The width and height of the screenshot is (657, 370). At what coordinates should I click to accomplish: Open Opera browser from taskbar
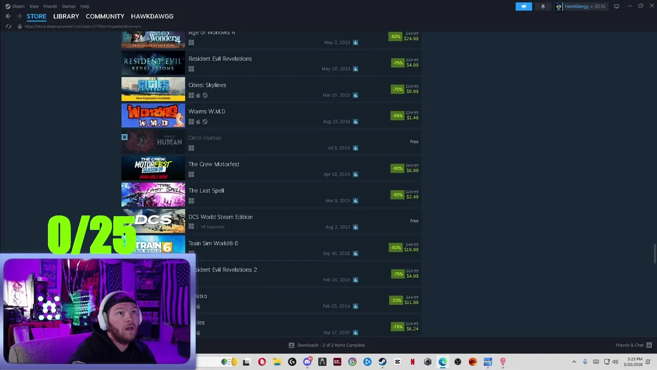coord(262,362)
